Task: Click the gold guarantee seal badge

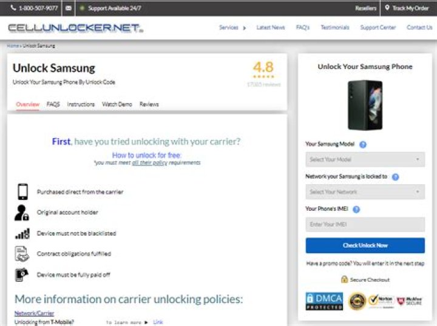Action: pos(356,301)
